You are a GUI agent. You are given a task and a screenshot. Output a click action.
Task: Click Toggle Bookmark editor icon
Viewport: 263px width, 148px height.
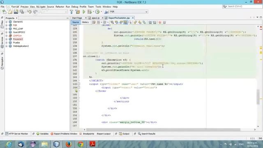click(x=144, y=22)
